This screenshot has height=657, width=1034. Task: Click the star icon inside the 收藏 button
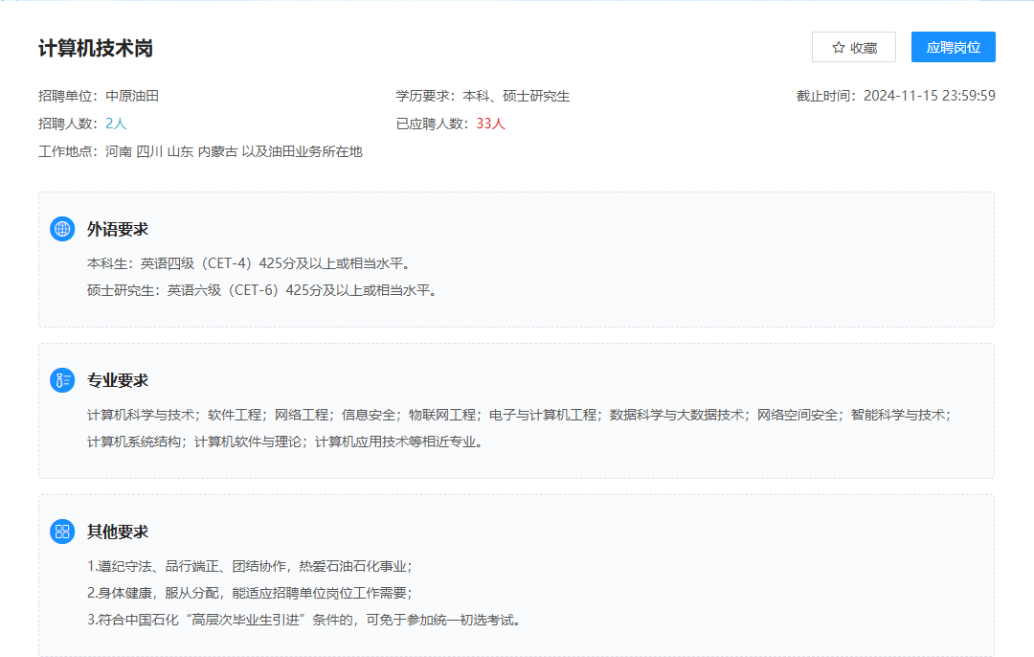pyautogui.click(x=837, y=46)
